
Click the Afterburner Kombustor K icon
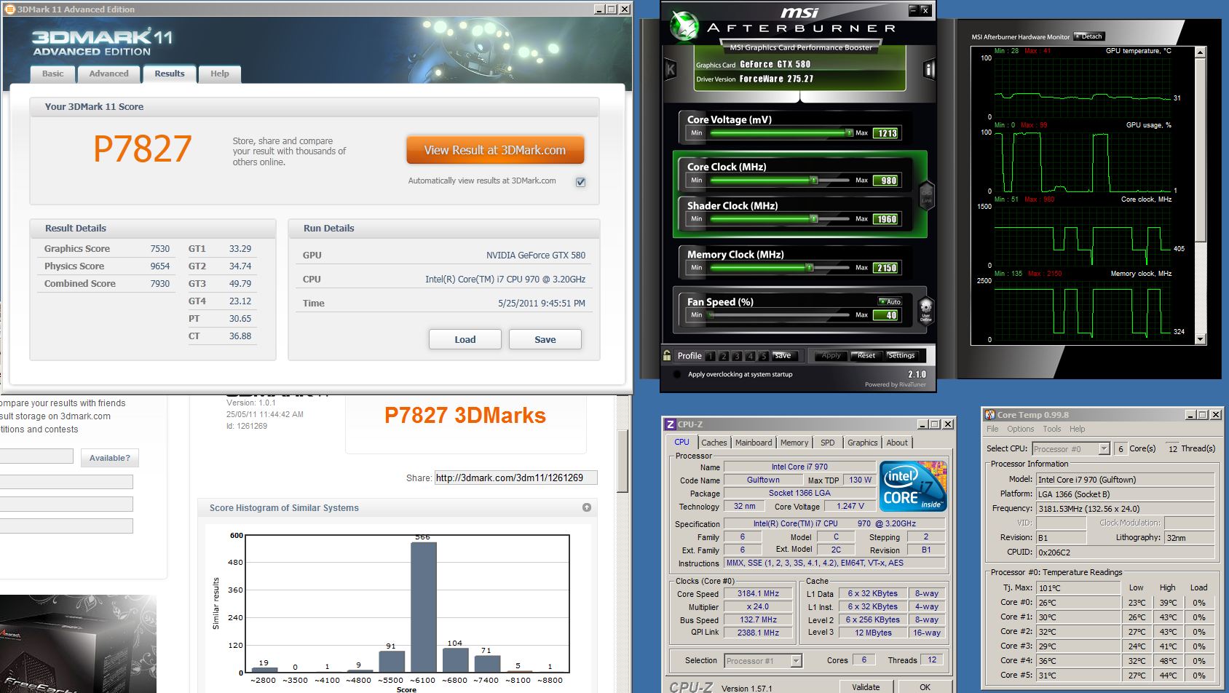[x=671, y=70]
